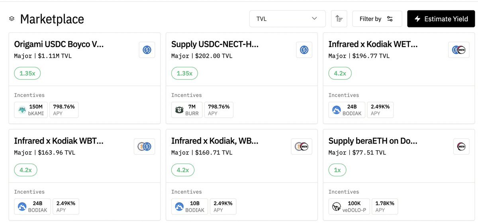Open the Filter by options

[376, 19]
